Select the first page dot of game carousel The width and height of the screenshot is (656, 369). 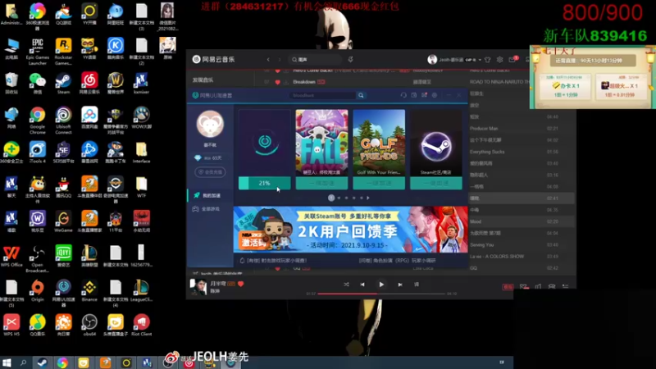[x=331, y=198]
